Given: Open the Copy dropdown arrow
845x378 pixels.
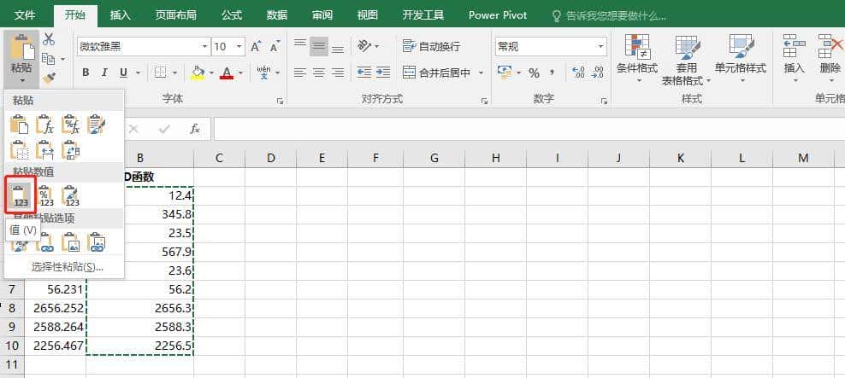Looking at the screenshot, I should click(62, 59).
